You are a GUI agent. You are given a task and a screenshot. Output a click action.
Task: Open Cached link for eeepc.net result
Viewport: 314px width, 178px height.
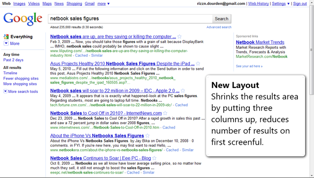133,173
